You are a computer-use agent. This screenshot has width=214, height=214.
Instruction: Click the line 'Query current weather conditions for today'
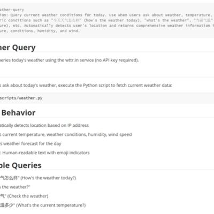pyautogui.click(x=107, y=15)
